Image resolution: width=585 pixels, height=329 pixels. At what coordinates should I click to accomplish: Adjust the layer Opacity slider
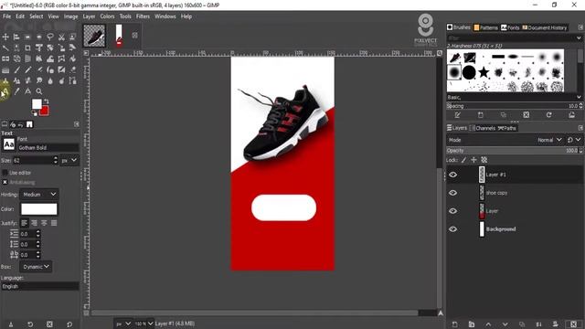point(514,150)
